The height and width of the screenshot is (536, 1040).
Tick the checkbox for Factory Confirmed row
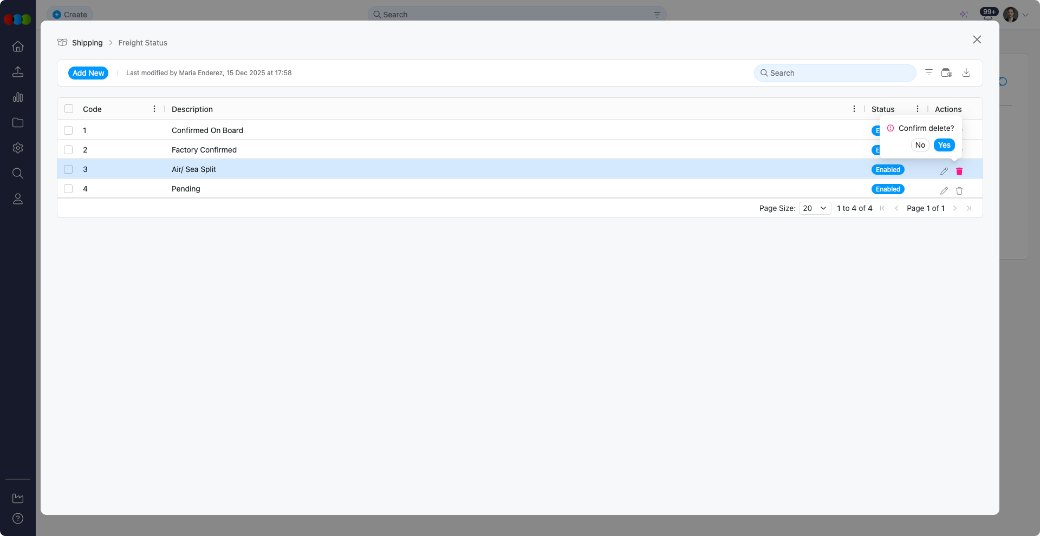(x=68, y=150)
